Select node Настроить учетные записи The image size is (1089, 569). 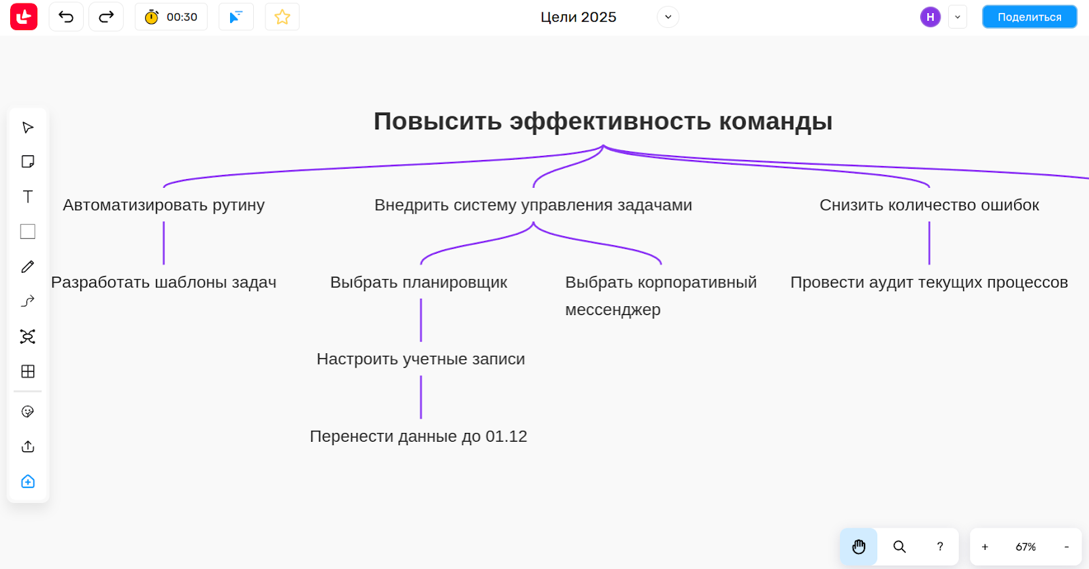(x=421, y=359)
